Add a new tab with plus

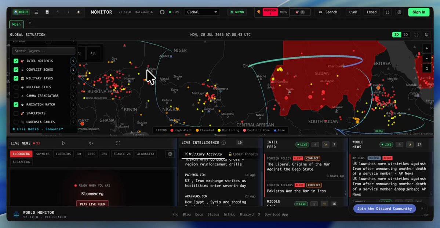point(30,23)
